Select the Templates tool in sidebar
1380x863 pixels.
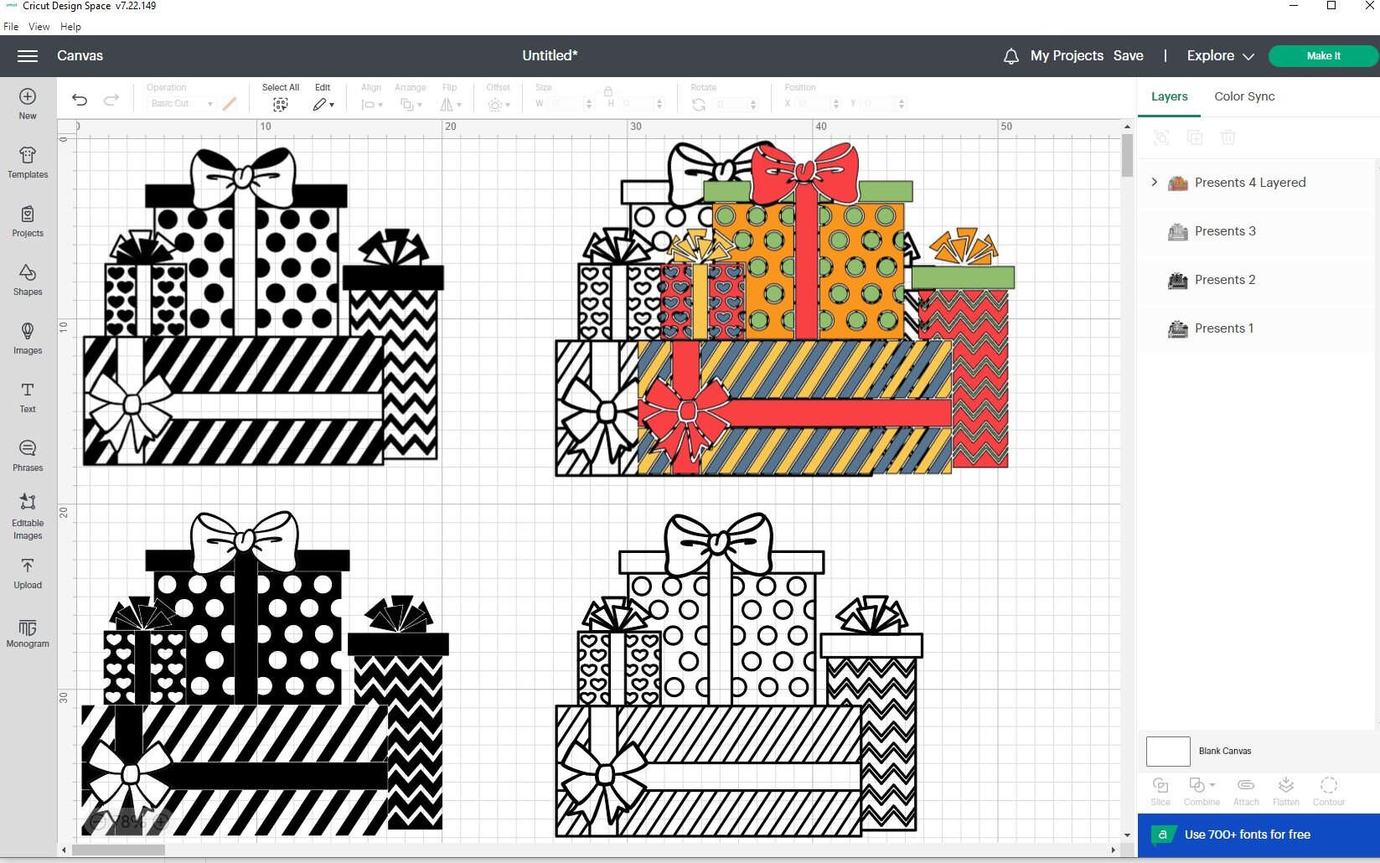[28, 163]
